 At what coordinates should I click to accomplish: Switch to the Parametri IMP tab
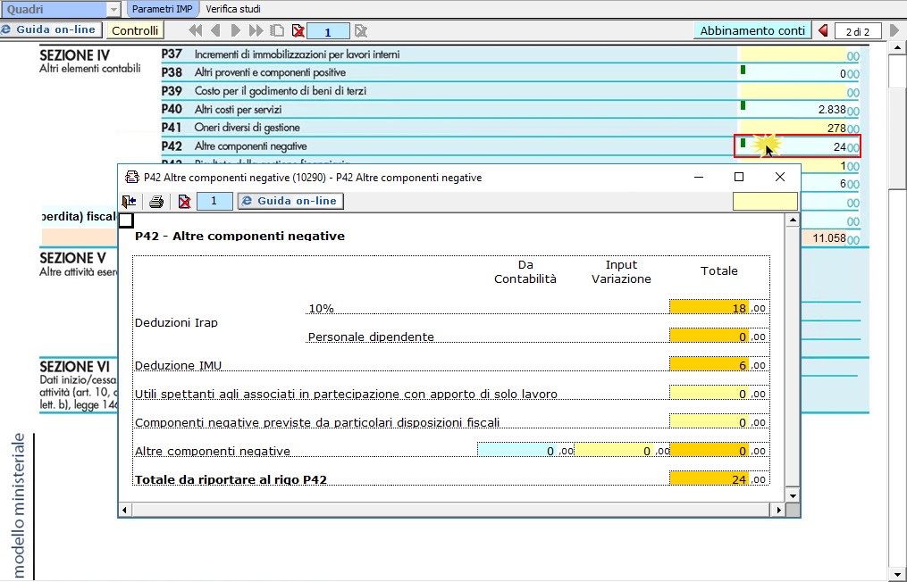pos(163,9)
